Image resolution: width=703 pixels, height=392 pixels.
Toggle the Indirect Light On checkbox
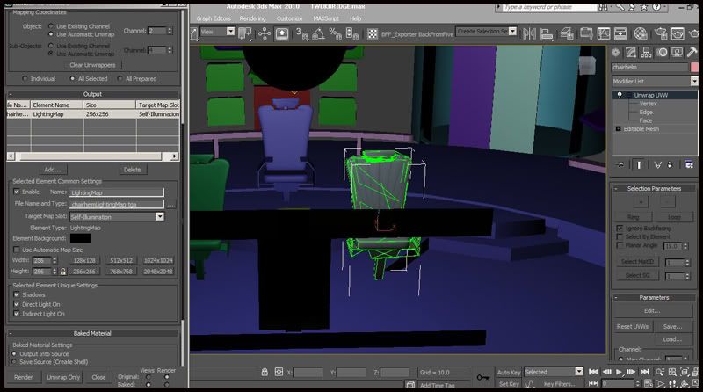[17, 314]
